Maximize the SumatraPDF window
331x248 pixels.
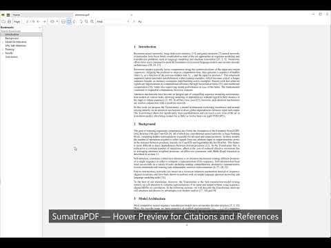[320, 14]
